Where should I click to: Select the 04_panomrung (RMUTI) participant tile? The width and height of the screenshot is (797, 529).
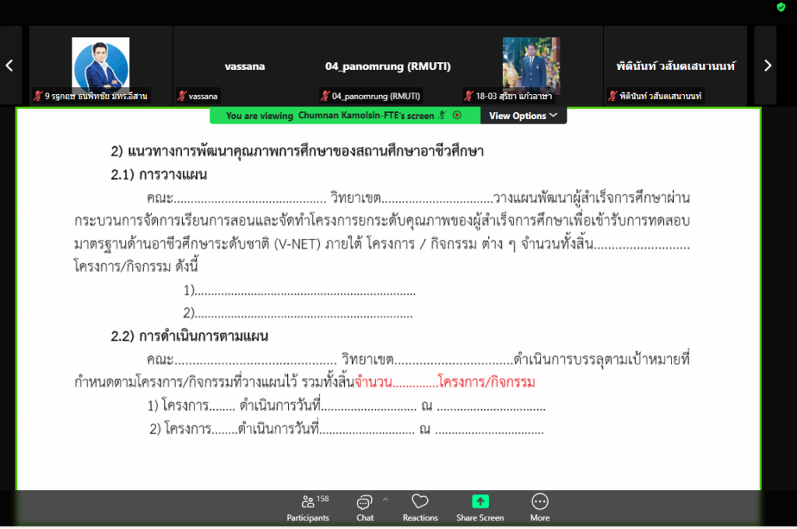388,66
